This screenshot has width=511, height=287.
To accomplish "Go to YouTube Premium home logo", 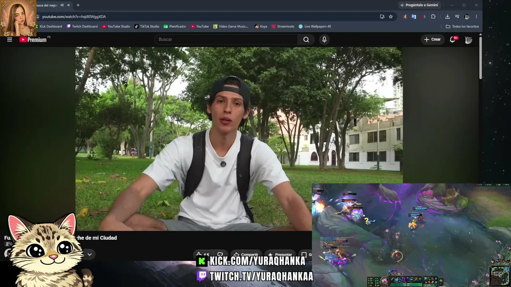I will [33, 39].
